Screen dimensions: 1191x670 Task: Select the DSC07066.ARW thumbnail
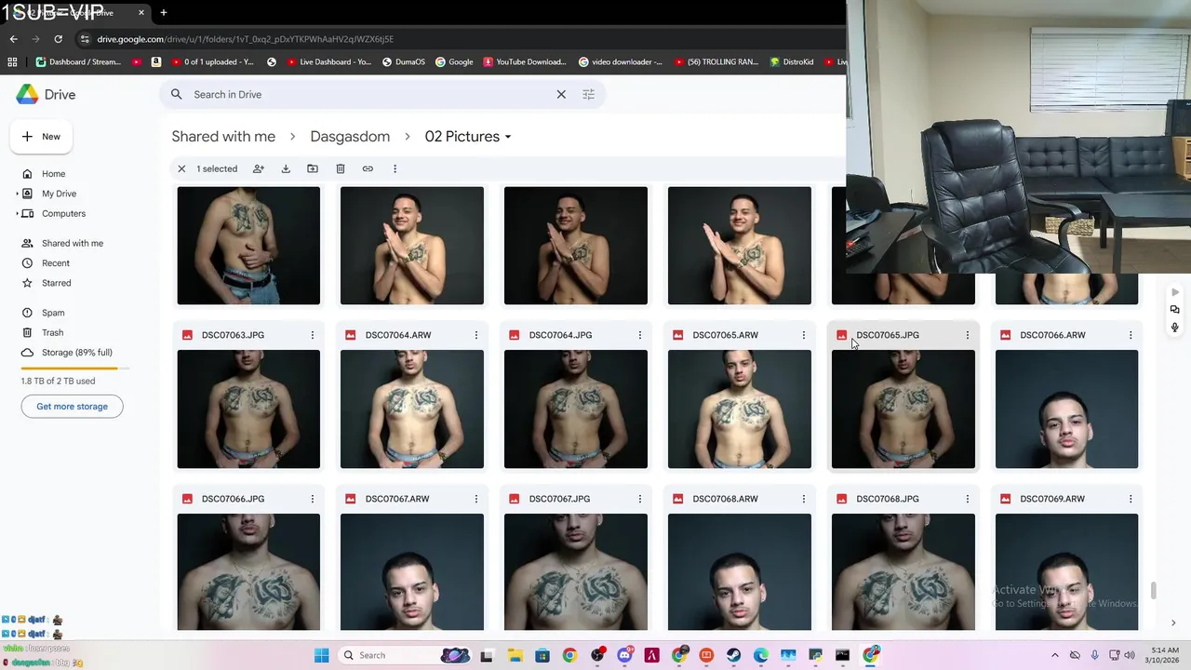[1066, 409]
